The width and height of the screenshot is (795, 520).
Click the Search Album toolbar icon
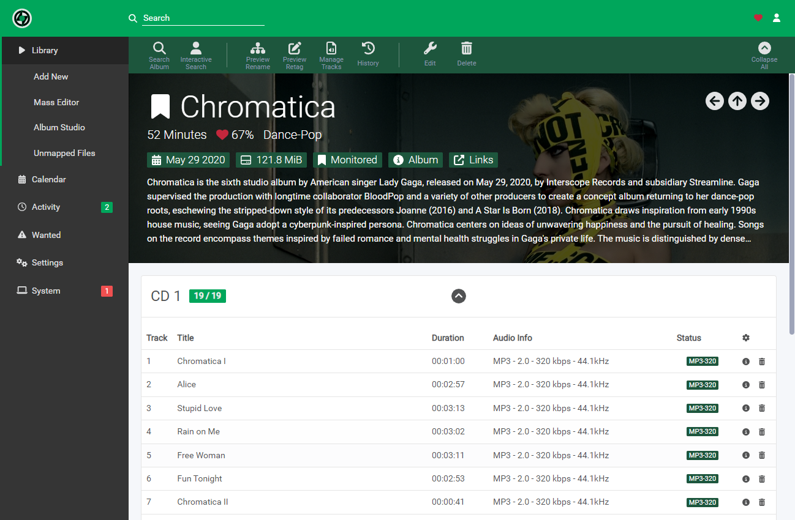tap(159, 55)
